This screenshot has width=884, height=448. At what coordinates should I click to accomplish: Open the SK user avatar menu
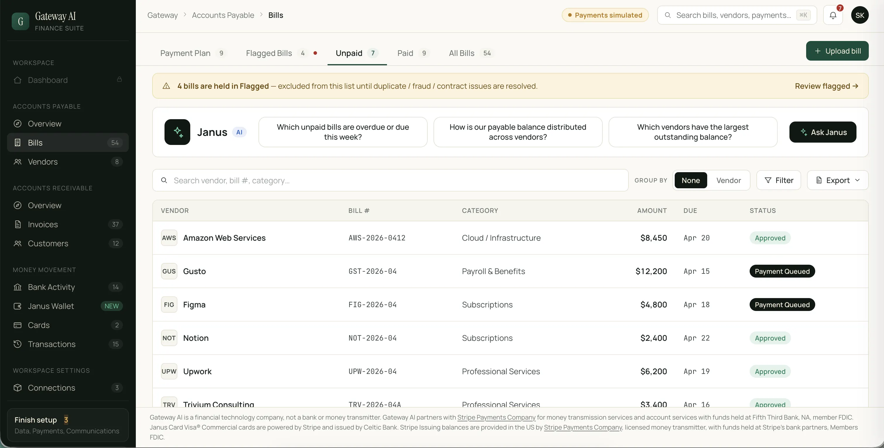point(860,15)
